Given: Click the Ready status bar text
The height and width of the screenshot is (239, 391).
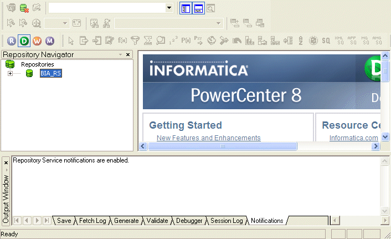Looking at the screenshot, I should point(9,234).
